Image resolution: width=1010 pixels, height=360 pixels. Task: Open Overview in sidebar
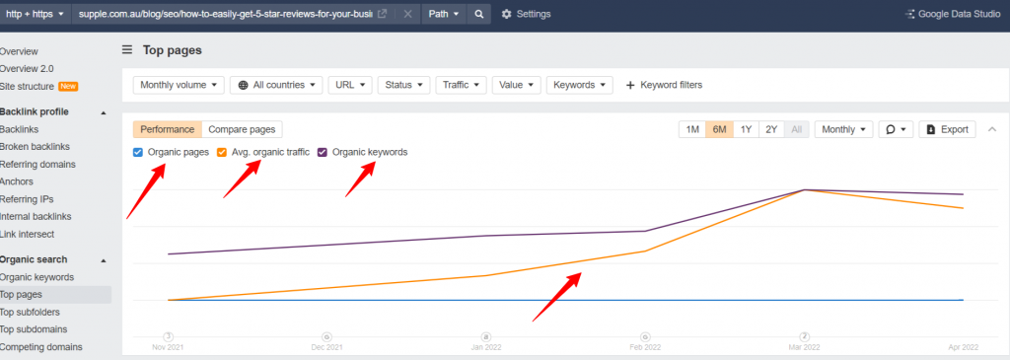19,51
